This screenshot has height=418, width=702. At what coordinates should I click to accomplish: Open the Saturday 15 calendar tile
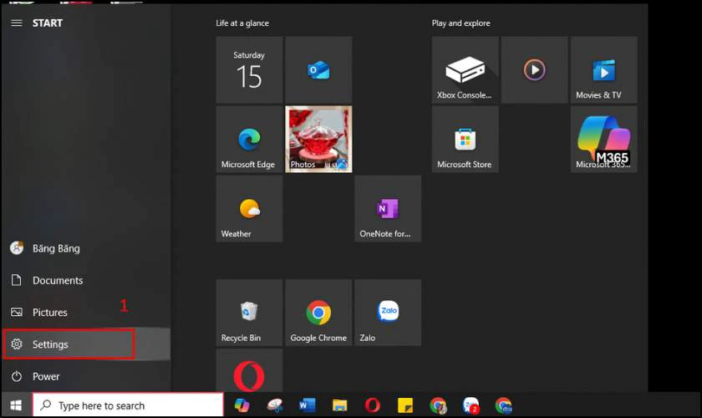tap(249, 70)
